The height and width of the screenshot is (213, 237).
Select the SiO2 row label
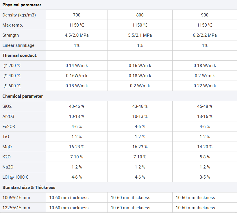pyautogui.click(x=7, y=106)
